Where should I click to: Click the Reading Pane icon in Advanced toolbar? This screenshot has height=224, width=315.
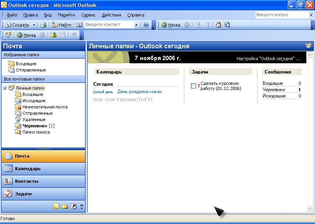click(63, 35)
